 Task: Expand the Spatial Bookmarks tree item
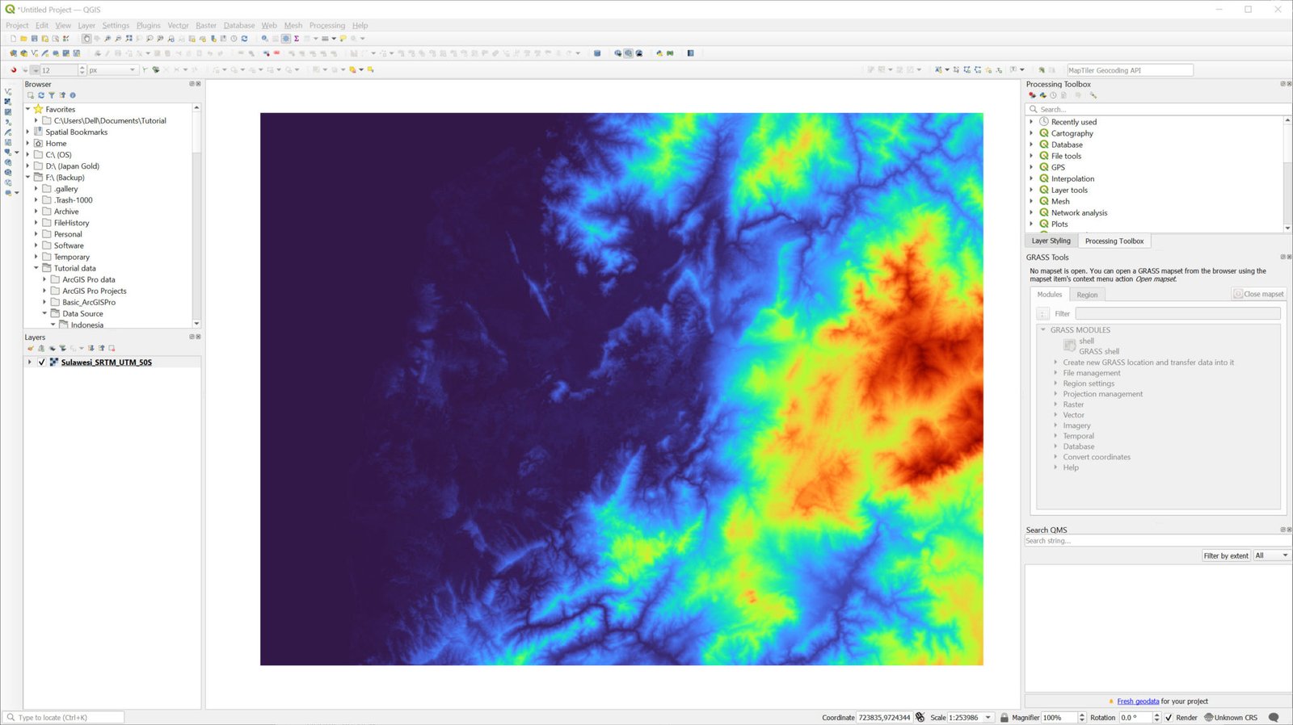(x=28, y=132)
